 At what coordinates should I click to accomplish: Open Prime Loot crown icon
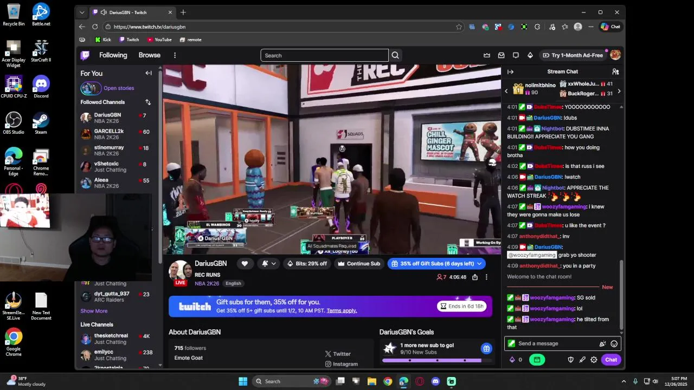click(487, 55)
